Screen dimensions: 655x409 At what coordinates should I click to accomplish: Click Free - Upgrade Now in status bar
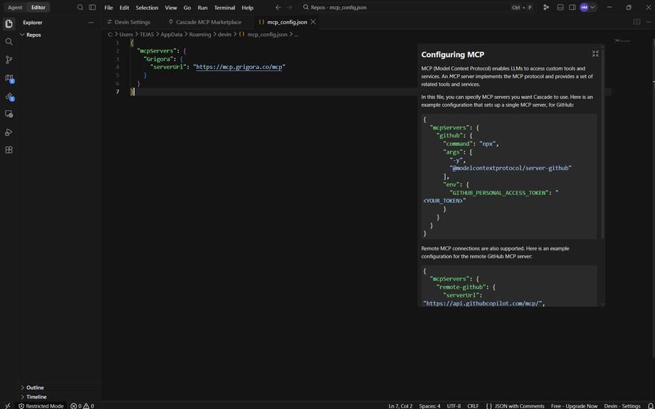click(574, 405)
